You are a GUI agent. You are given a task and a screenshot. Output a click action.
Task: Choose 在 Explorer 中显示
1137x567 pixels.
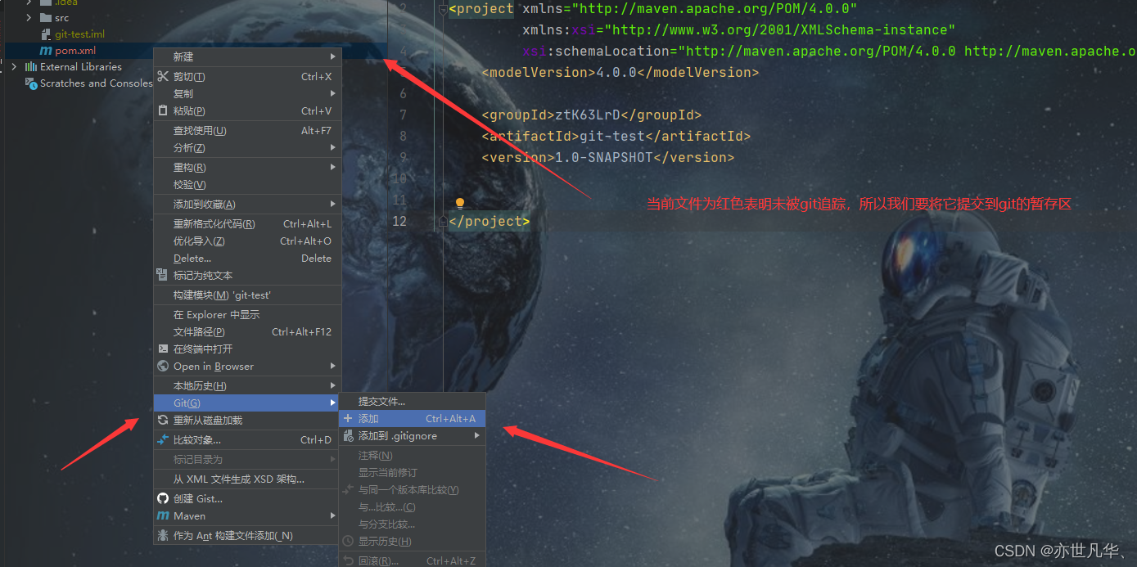pos(247,314)
